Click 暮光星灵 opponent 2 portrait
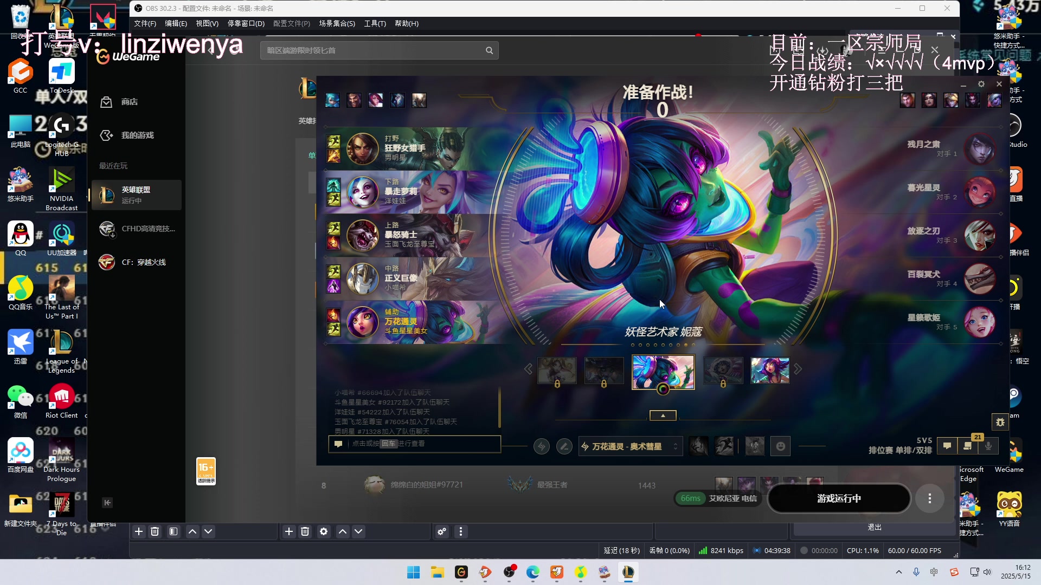This screenshot has width=1041, height=585. tap(980, 192)
